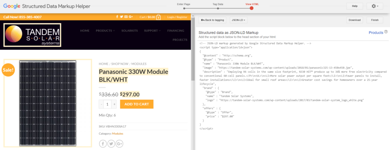Click the Google Plus icon in orange bar

131,17
